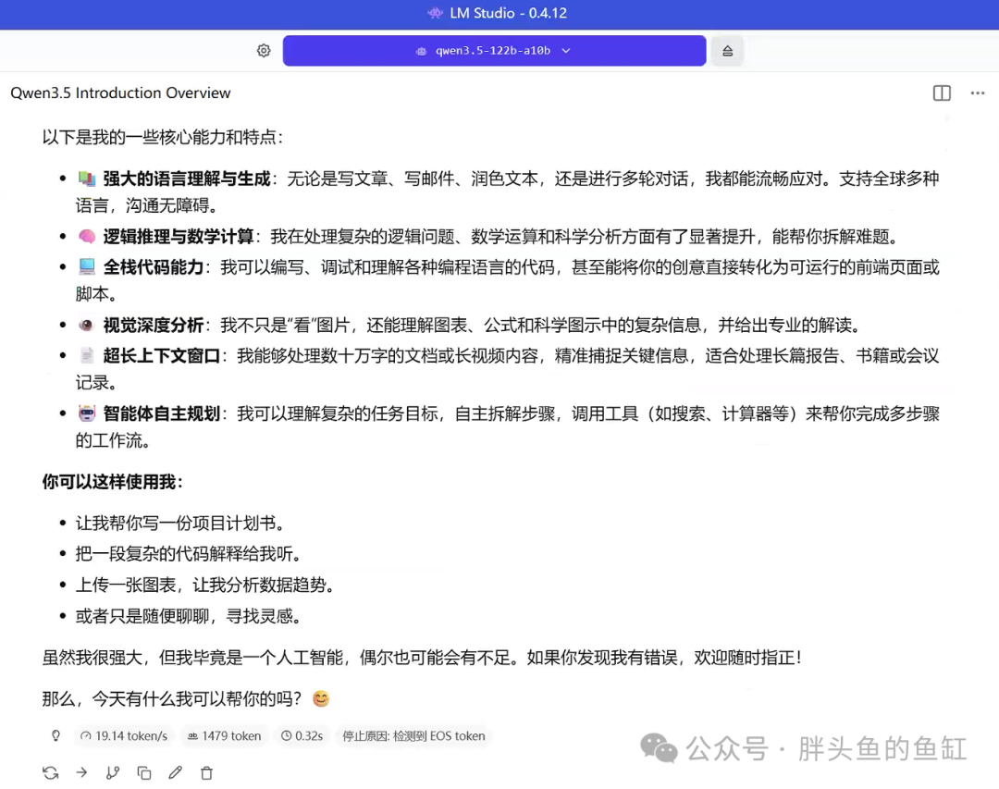Click the bold heading 全栈代码能力
This screenshot has height=789, width=999.
tap(154, 267)
